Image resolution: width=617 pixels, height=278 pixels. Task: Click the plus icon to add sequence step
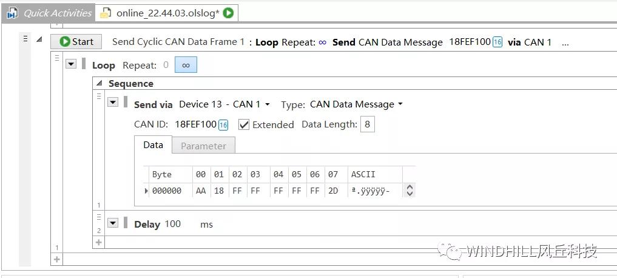[99, 242]
